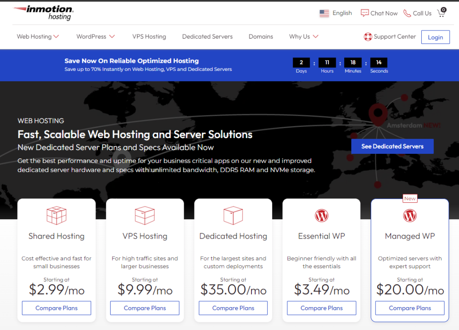The image size is (459, 330).
Task: Go to VPS Hosting page
Action: click(149, 37)
